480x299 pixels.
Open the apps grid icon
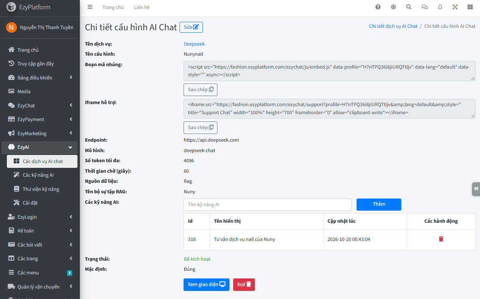470,7
